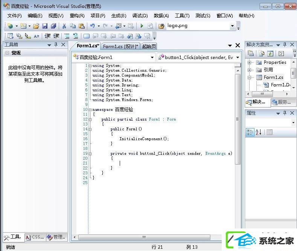This screenshot has height=251, width=297.
Task: Click Show All Files in Solution Explorer
Action: coord(262,53)
